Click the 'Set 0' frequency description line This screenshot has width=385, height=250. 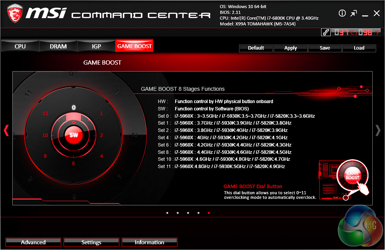point(236,116)
